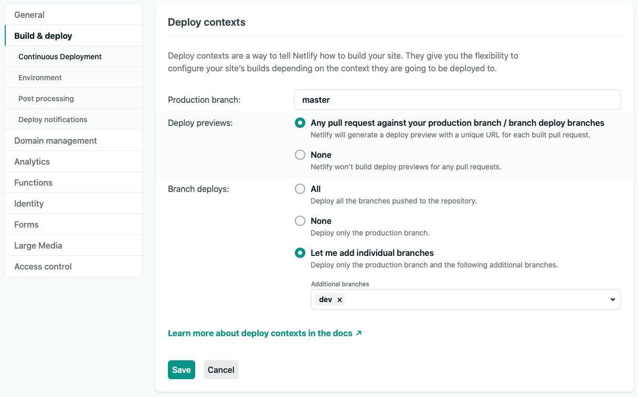Select 'Let me add individual branches'

point(300,253)
